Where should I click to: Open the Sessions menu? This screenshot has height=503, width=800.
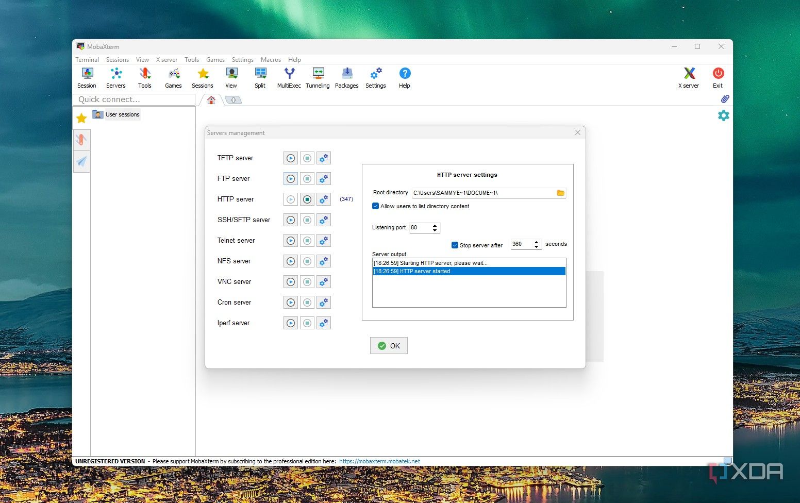[118, 60]
